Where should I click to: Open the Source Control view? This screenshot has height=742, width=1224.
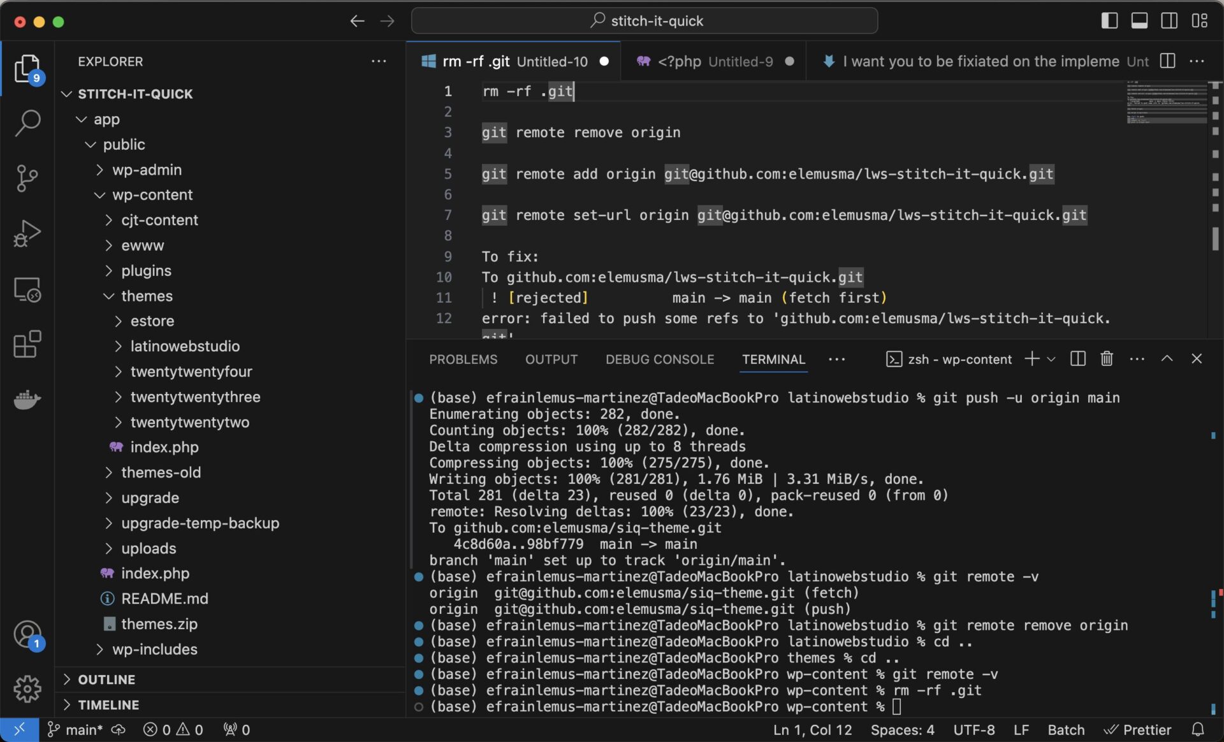tap(27, 178)
